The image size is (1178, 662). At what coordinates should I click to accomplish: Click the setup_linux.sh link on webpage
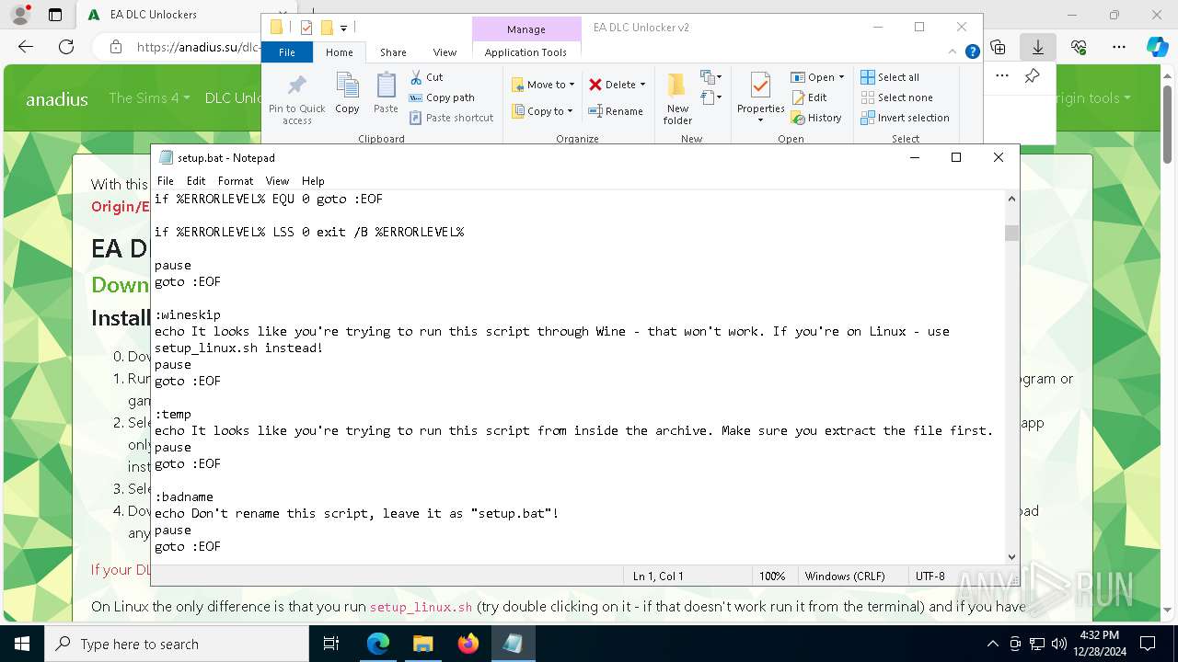[x=421, y=607]
